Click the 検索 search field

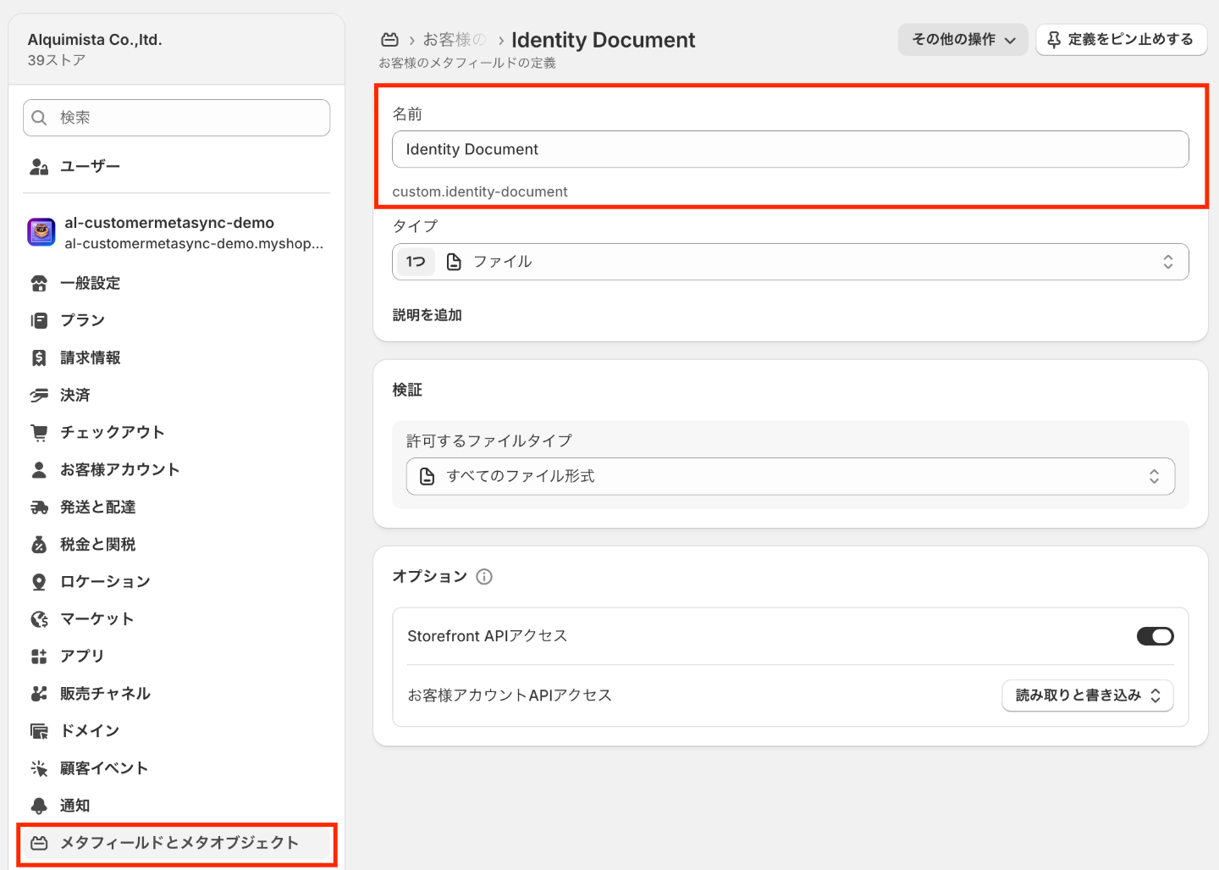coord(176,118)
